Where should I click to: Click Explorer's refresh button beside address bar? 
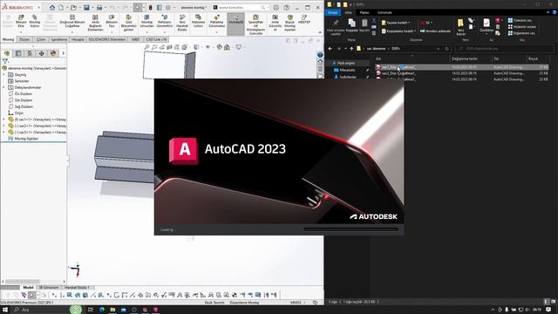click(x=447, y=49)
